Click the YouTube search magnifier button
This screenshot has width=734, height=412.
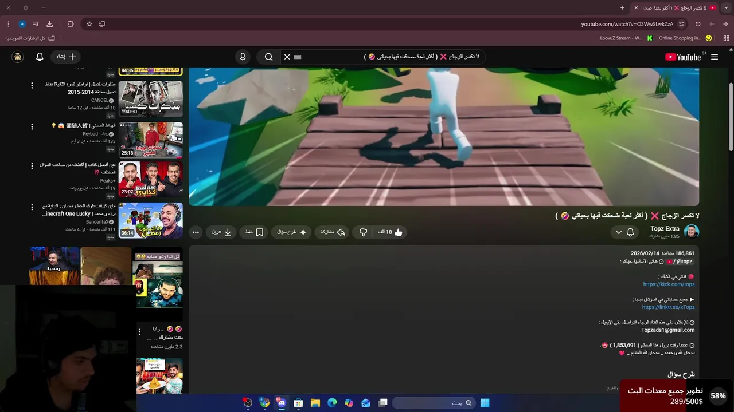pyautogui.click(x=268, y=57)
